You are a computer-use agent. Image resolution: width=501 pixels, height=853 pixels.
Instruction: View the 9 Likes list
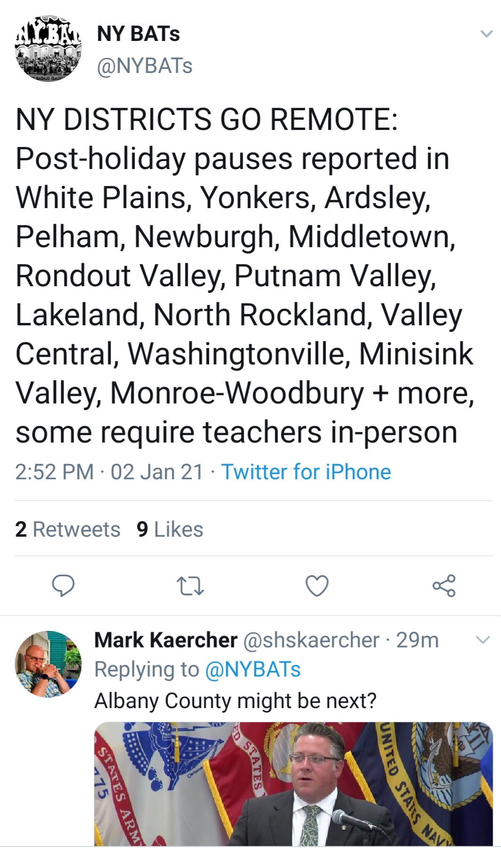click(x=169, y=529)
